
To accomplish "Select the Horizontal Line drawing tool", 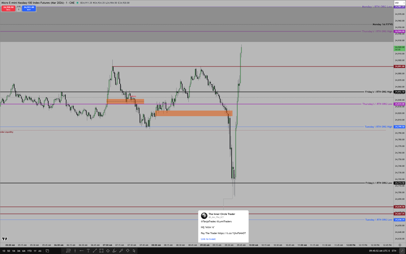I will (x=82, y=251).
